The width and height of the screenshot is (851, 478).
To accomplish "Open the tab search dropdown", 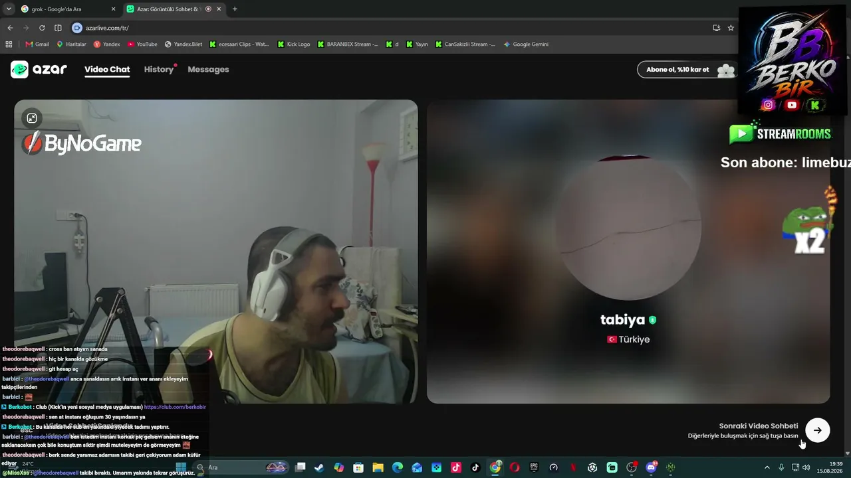I will tap(9, 9).
